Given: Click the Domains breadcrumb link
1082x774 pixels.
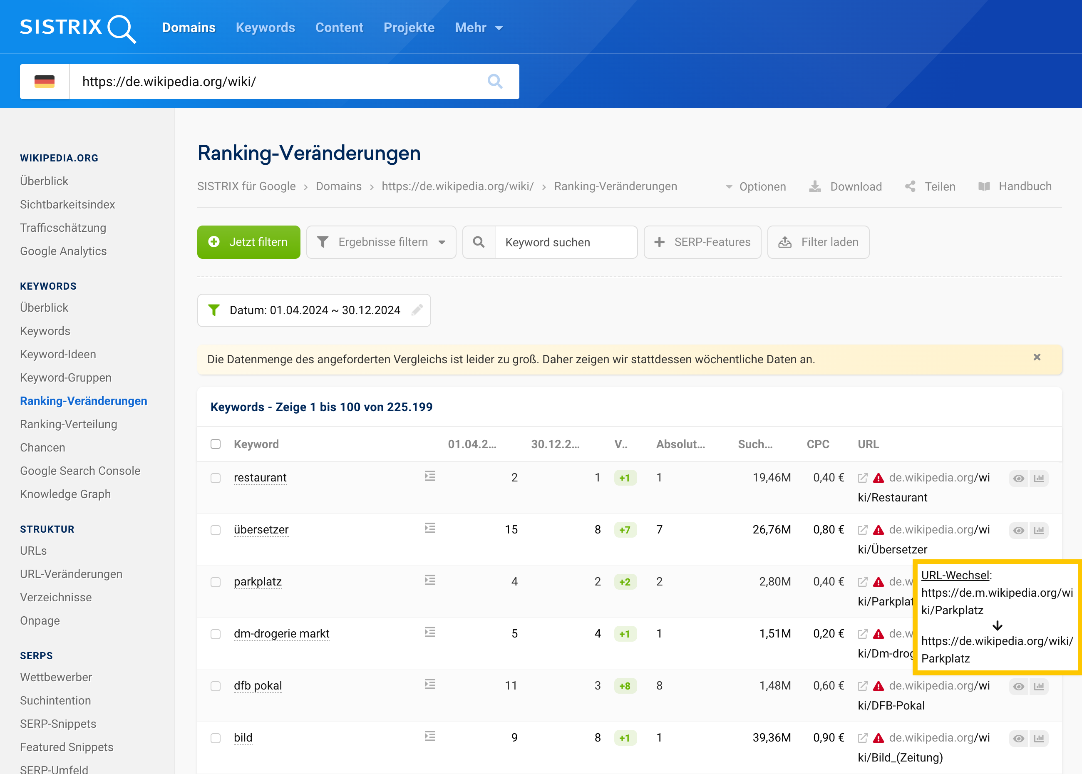Looking at the screenshot, I should [x=338, y=186].
